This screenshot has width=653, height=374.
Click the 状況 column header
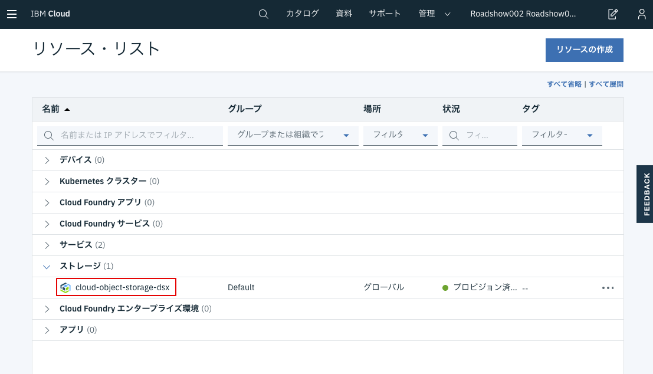(451, 109)
